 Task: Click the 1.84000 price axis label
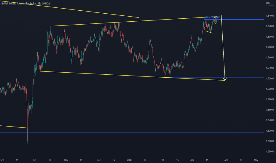(270, 16)
